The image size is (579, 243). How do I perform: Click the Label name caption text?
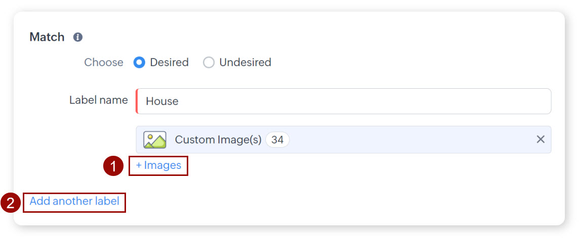[x=98, y=100]
